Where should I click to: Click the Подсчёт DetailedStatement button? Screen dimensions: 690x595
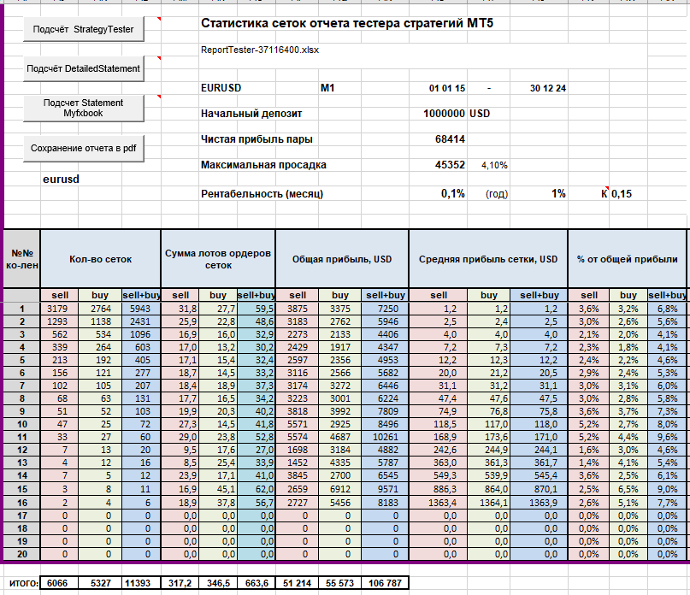coord(84,68)
